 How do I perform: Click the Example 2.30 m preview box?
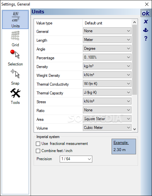[124, 147]
